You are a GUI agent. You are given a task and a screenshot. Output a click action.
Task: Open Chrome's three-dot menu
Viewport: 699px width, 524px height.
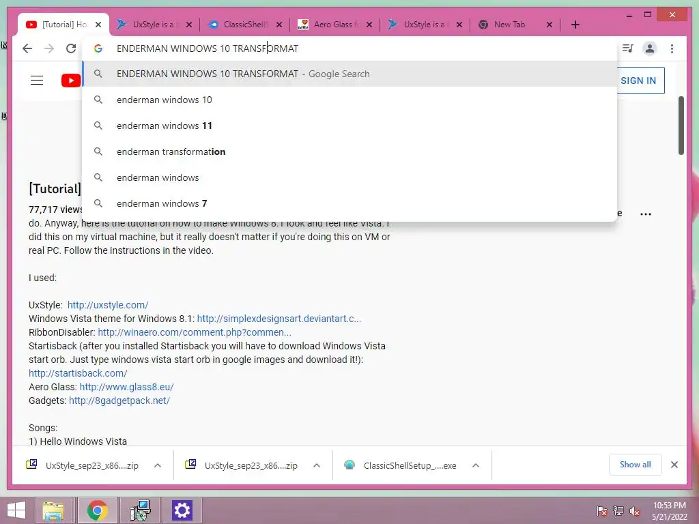click(672, 48)
